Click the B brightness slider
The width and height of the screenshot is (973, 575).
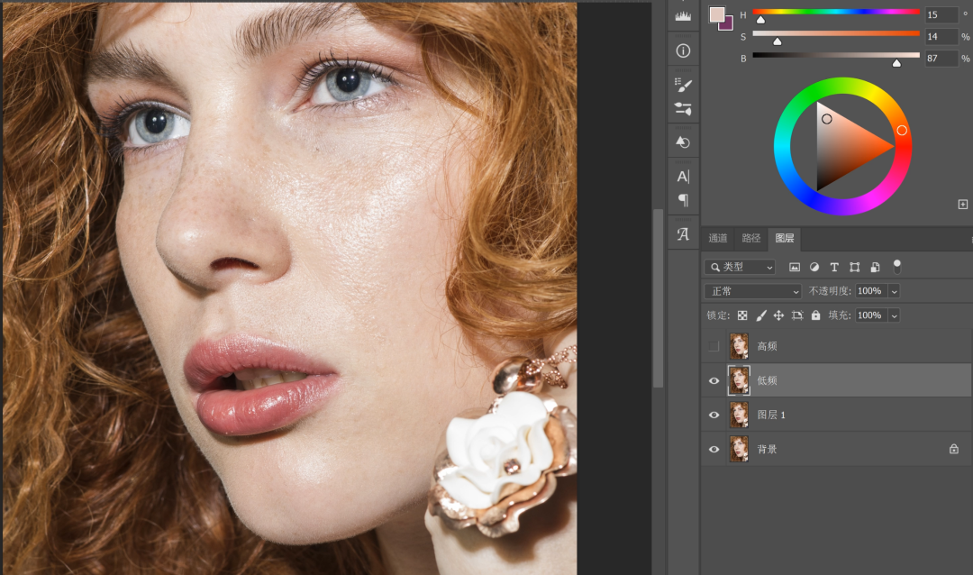click(x=836, y=55)
